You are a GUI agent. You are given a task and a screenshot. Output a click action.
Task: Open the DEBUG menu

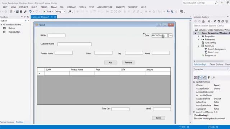click(x=44, y=7)
